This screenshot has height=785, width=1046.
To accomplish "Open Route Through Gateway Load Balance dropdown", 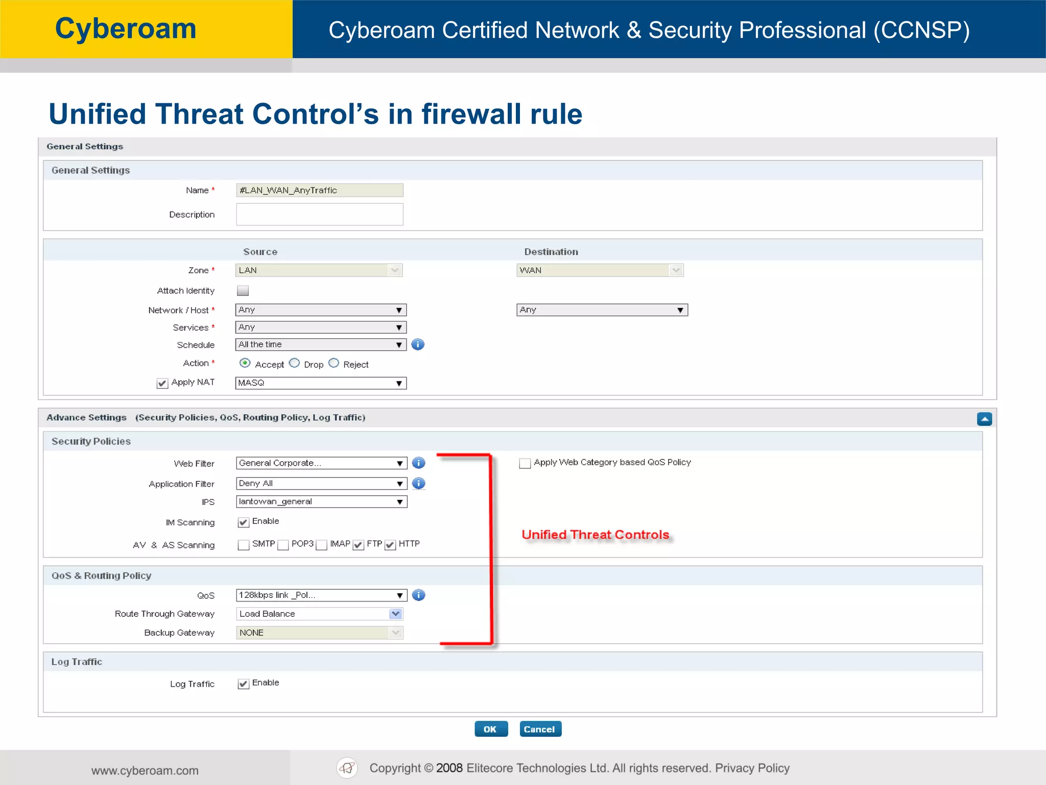I will (x=320, y=614).
